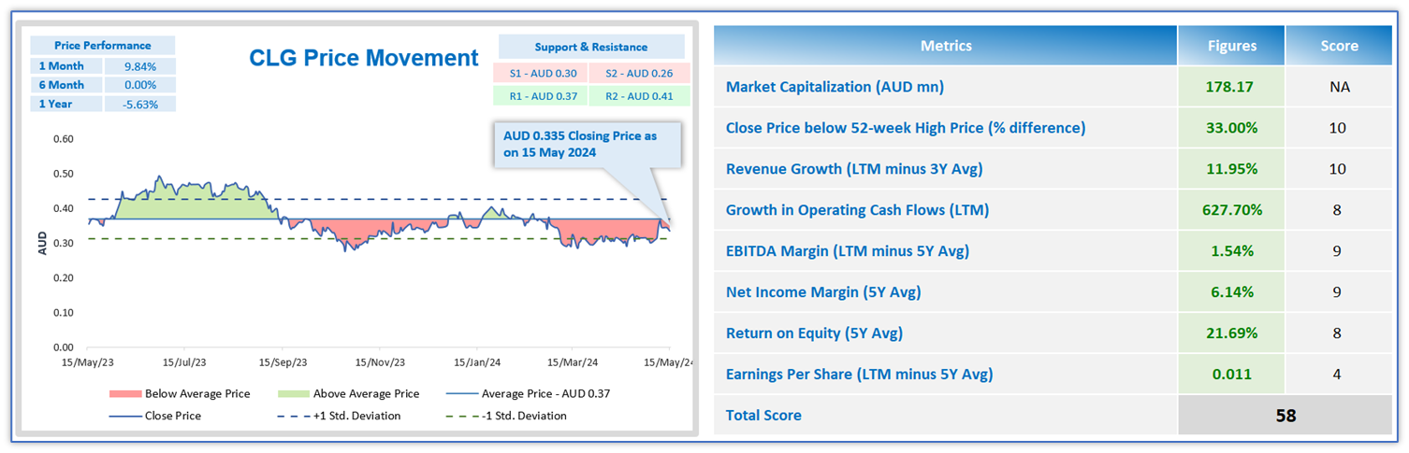Click the 15/Sep/23 x-axis date
Viewport: 1409px width, 453px height.
pos(283,361)
